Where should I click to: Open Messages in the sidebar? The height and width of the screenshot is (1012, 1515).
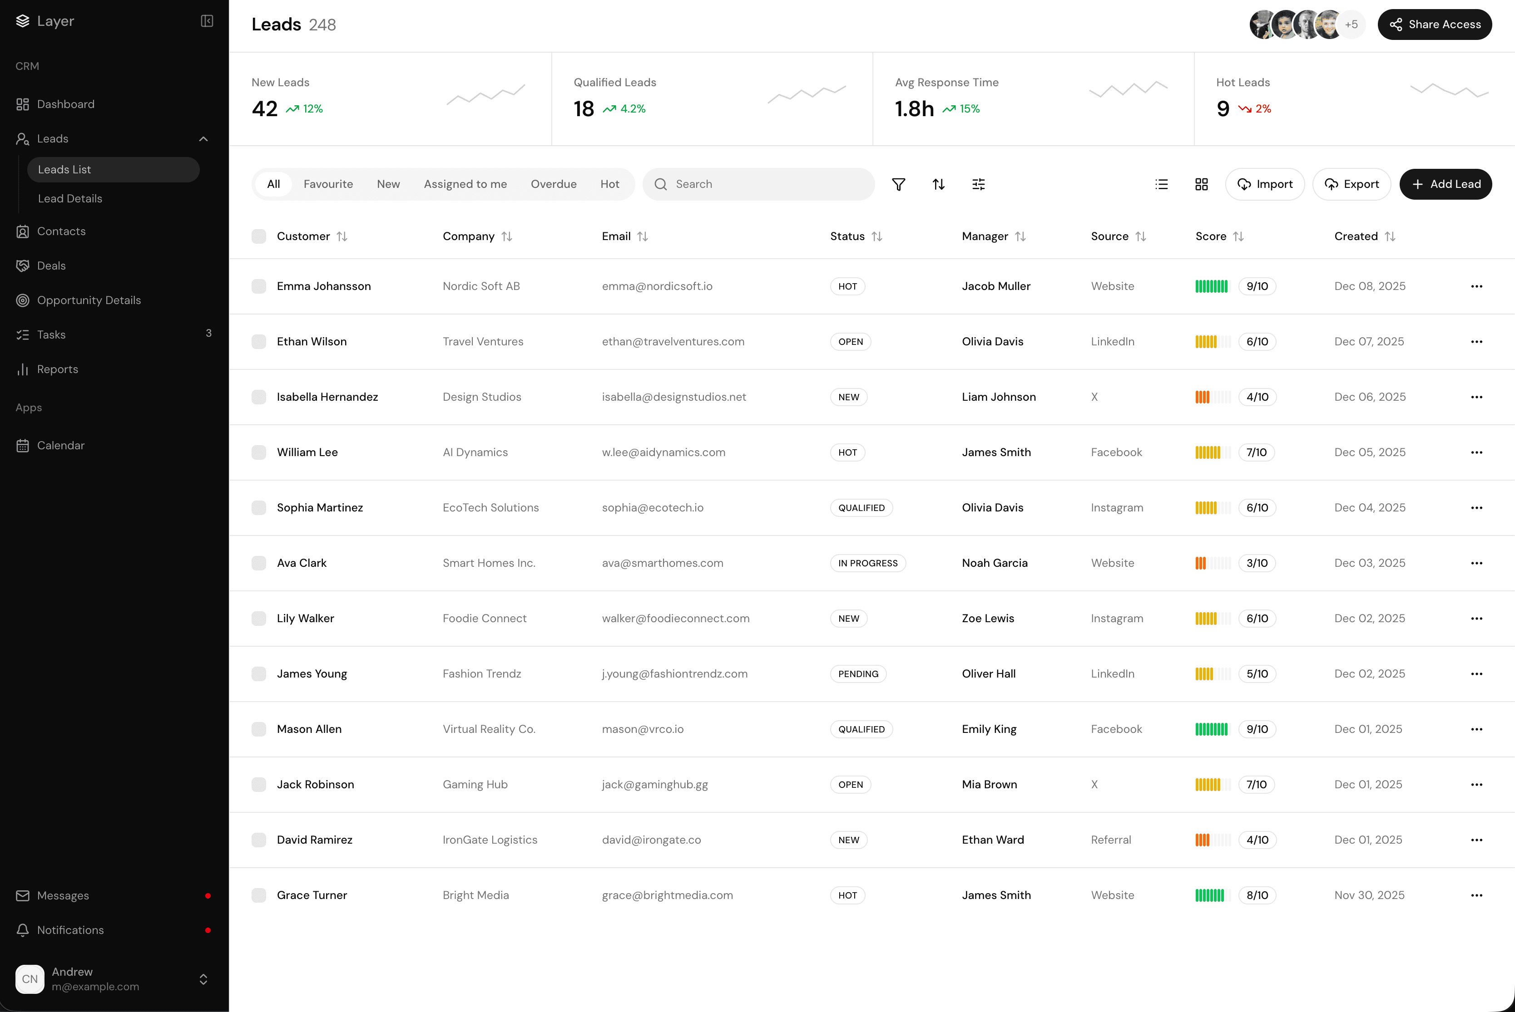click(114, 896)
